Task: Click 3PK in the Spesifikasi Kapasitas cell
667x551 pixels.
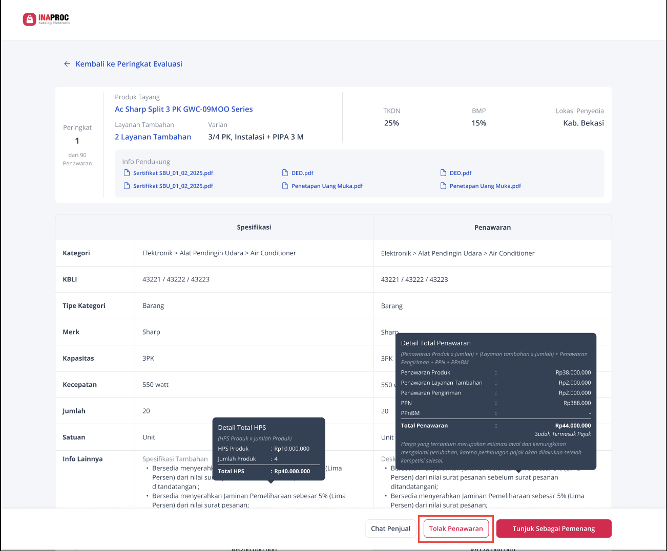Action: click(x=148, y=358)
